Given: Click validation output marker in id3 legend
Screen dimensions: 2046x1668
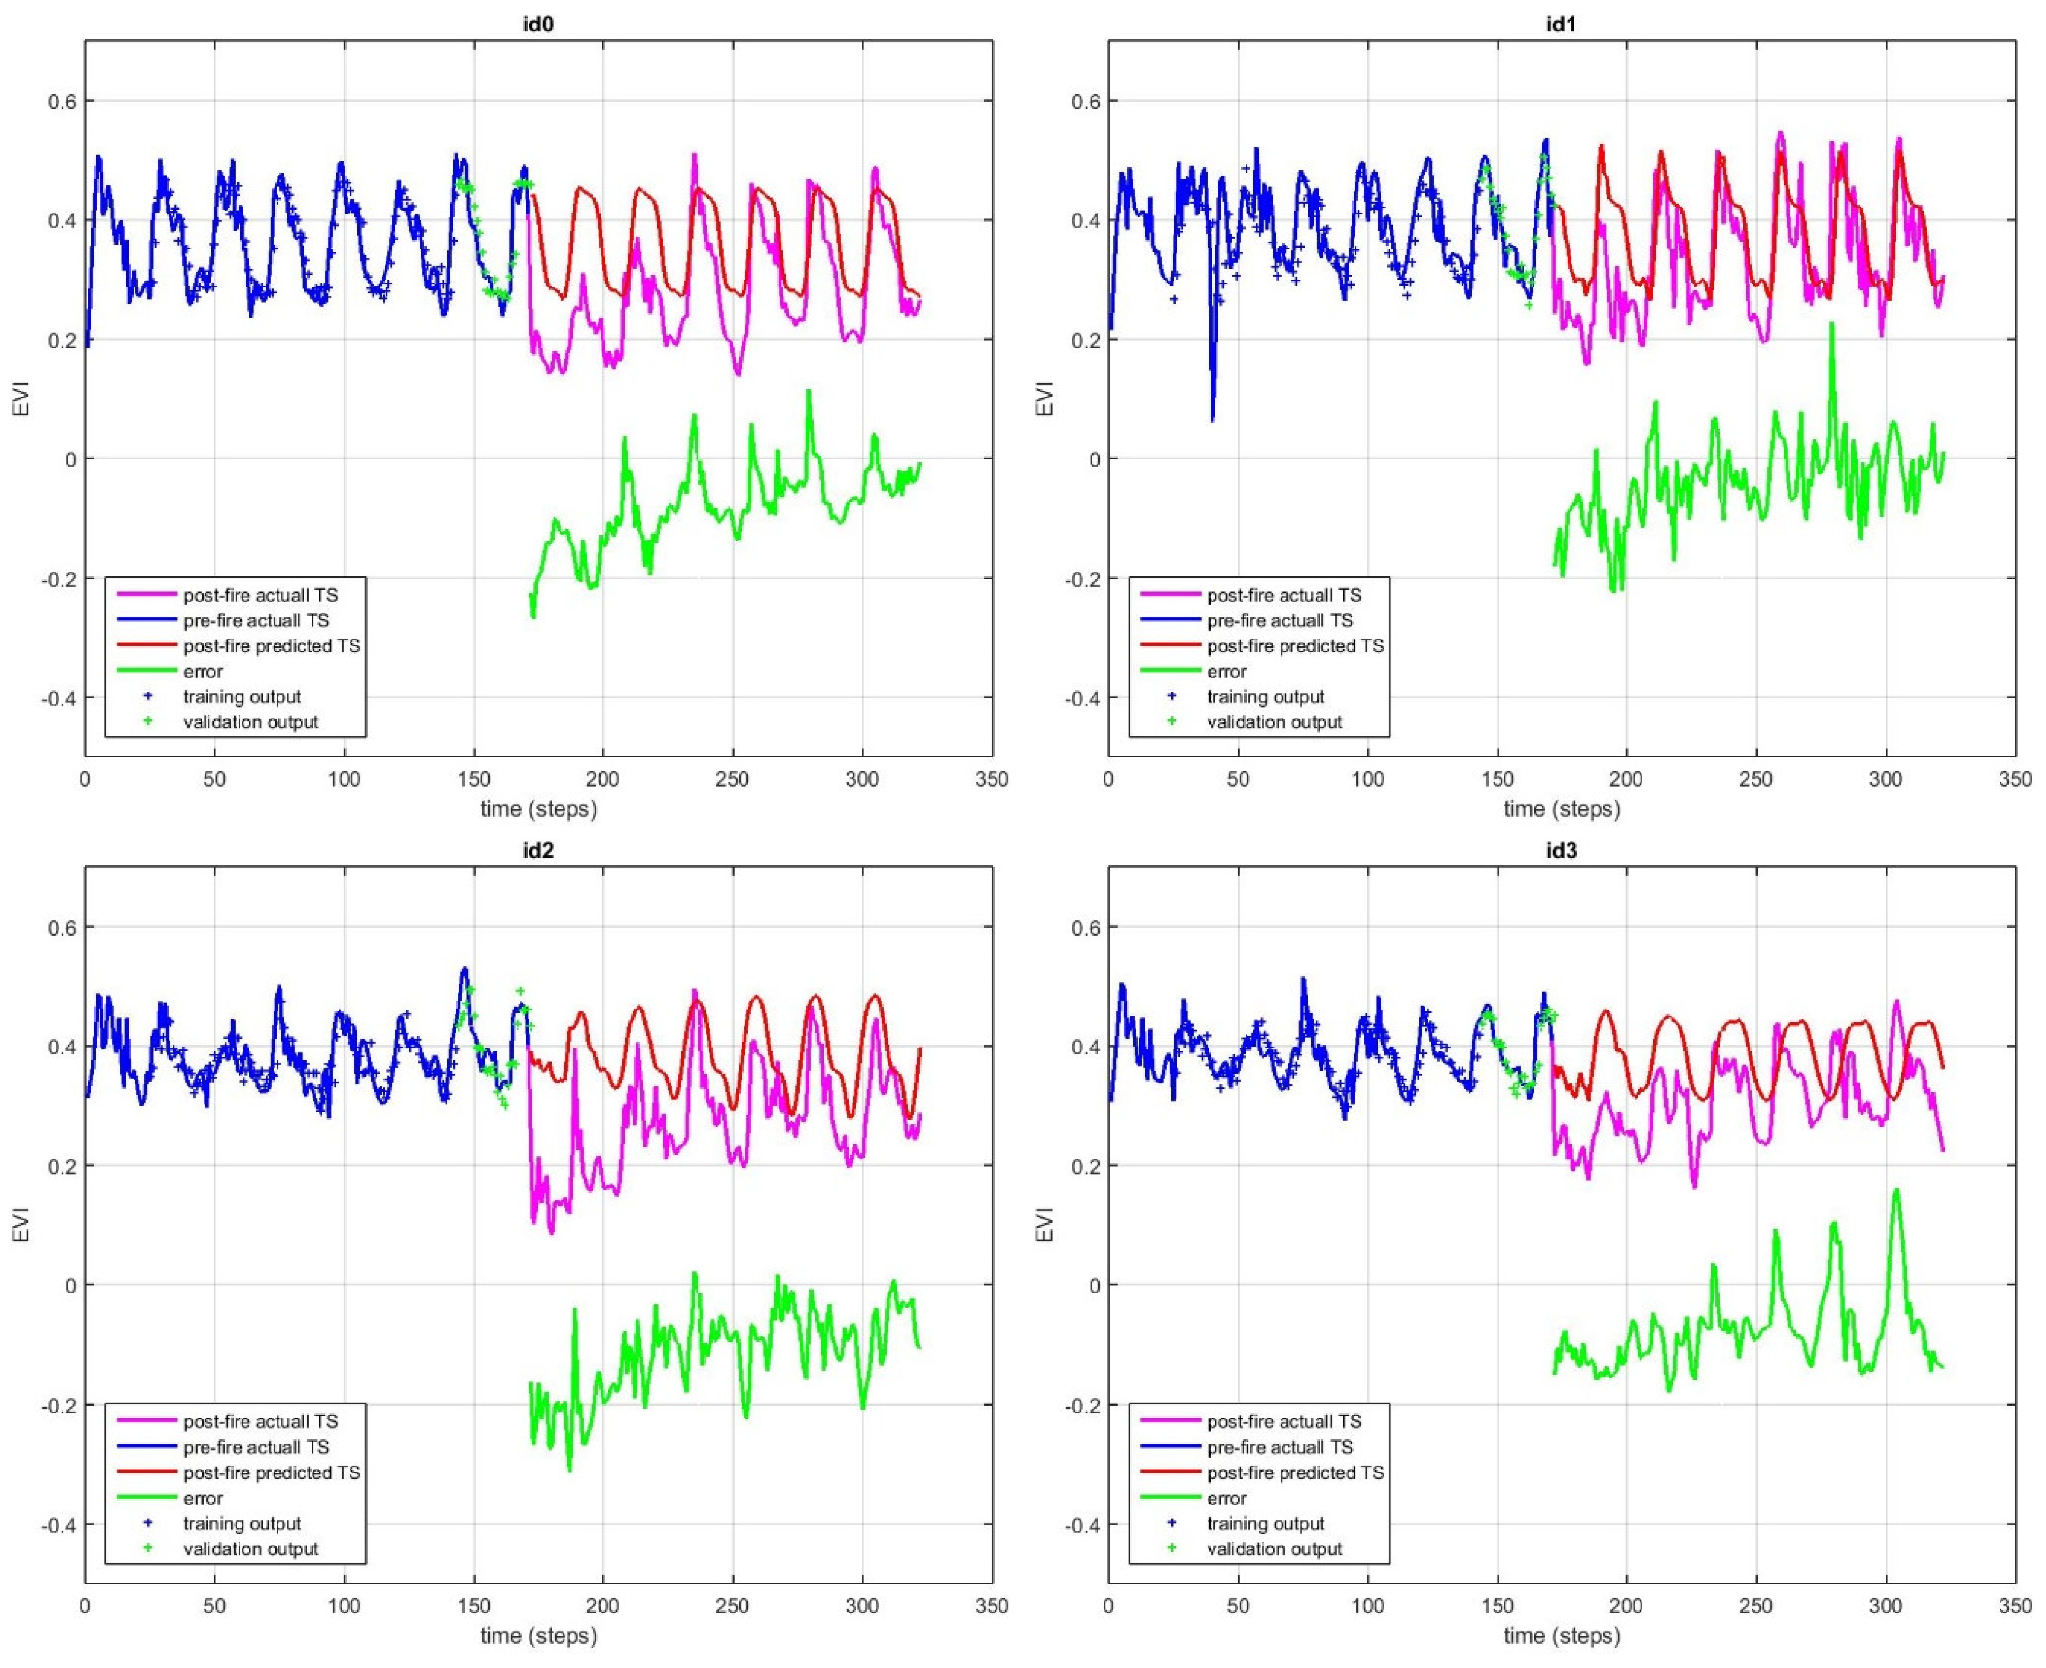Looking at the screenshot, I should 1171,1548.
